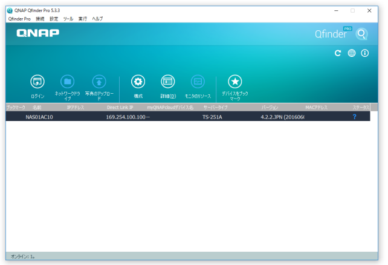Sort by the MACアドレス column header
Image resolution: width=388 pixels, height=265 pixels.
tap(316, 108)
